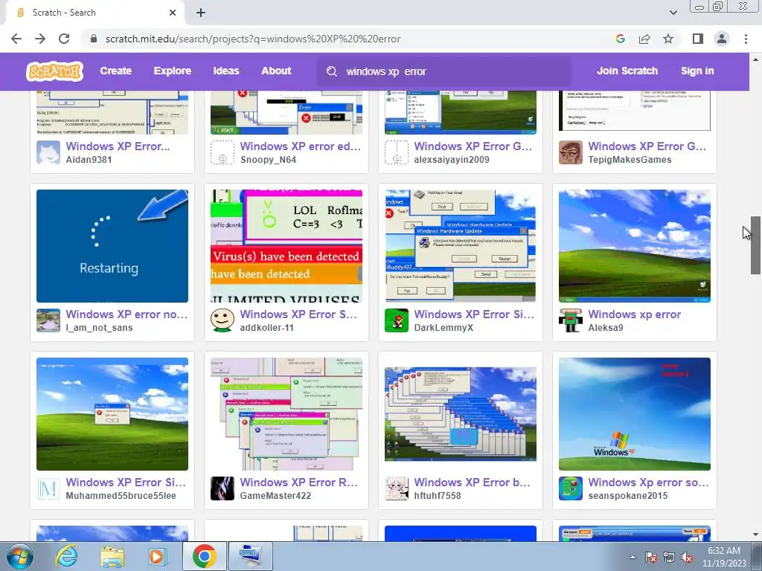Reload the page with the refresh icon

click(64, 39)
